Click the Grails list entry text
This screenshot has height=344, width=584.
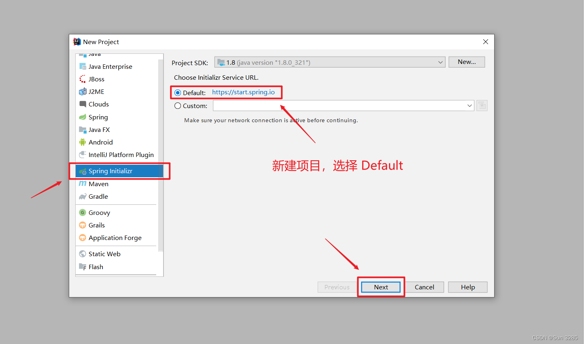coord(97,225)
